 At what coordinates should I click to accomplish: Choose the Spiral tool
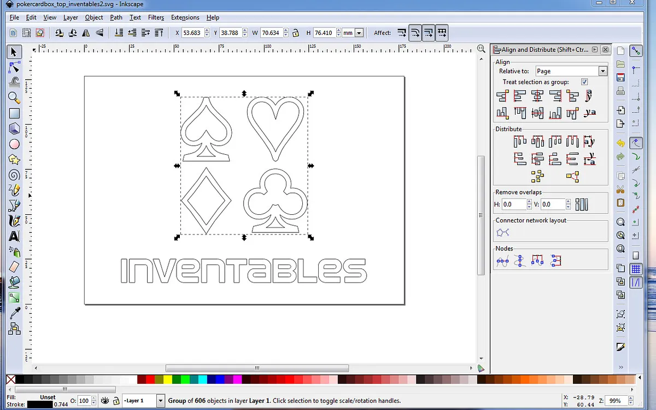point(14,175)
